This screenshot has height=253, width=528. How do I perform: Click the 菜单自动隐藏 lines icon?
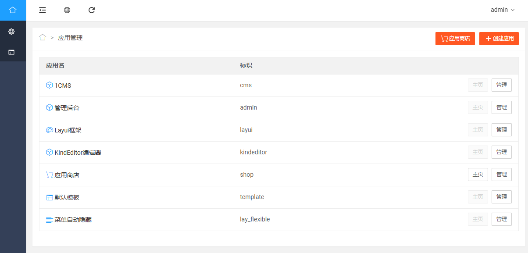pyautogui.click(x=50, y=219)
